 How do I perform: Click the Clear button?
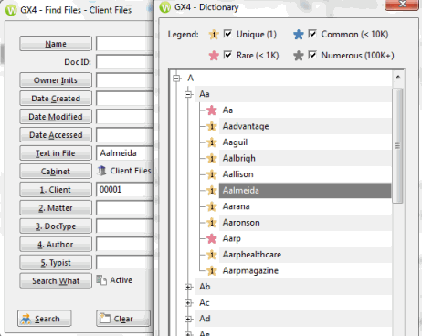(123, 319)
